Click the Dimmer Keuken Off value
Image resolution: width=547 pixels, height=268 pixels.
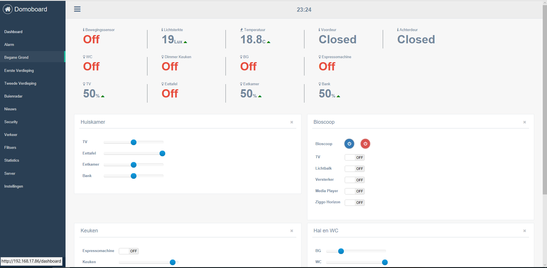point(170,66)
